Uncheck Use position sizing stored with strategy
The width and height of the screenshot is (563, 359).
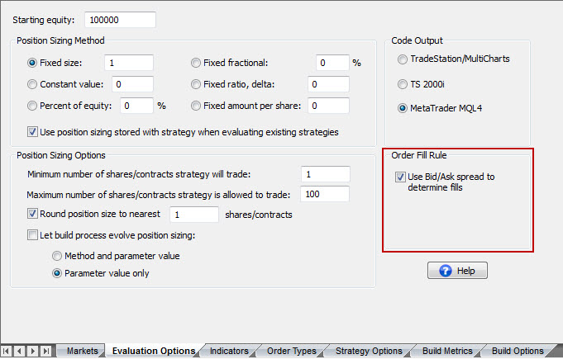(x=33, y=131)
